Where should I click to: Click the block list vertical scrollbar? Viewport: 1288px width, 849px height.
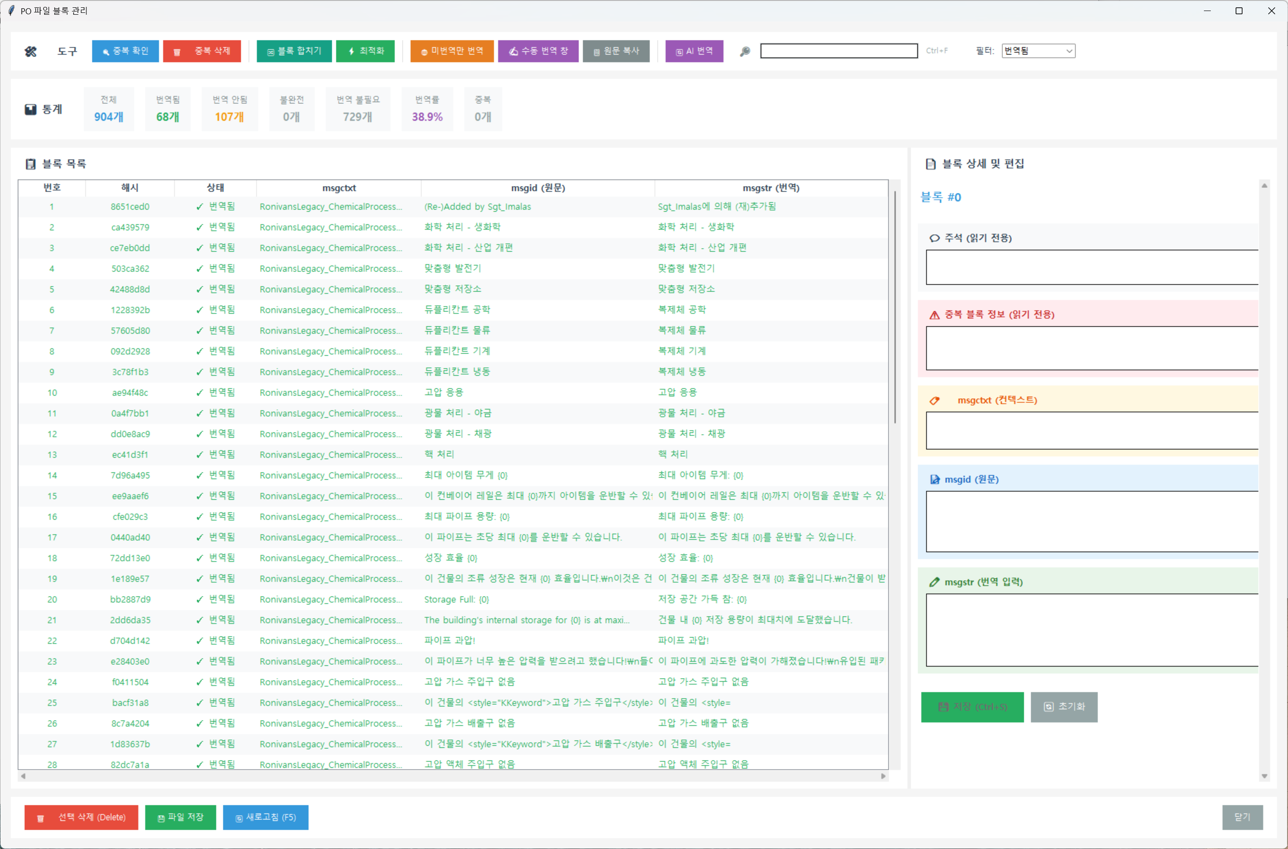click(x=894, y=306)
